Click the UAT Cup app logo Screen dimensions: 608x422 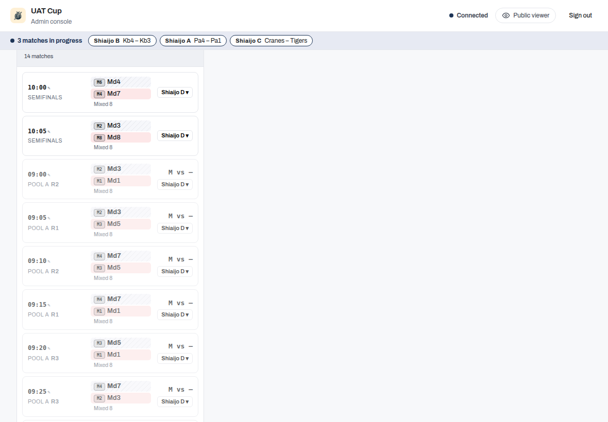(x=18, y=15)
